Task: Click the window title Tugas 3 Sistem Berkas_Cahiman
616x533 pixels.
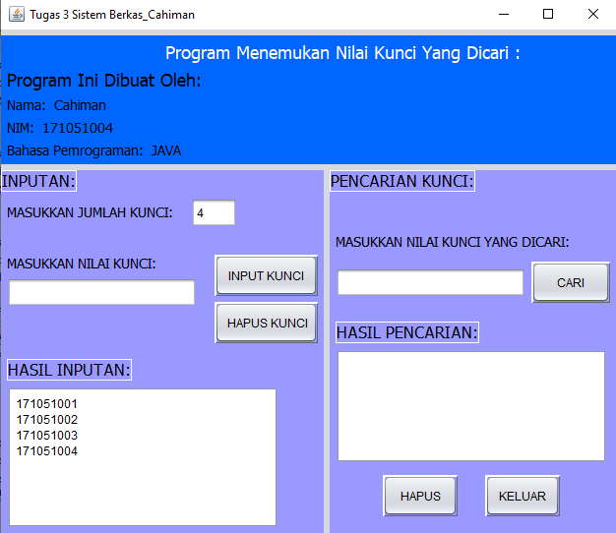Action: pyautogui.click(x=112, y=15)
